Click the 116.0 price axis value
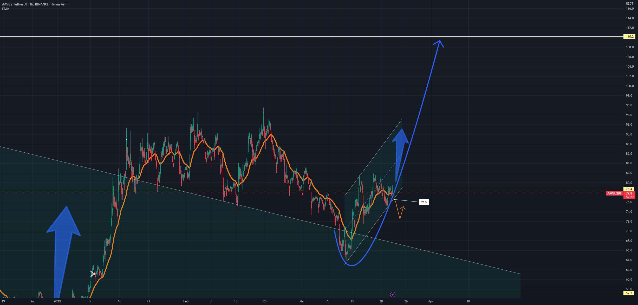 [x=630, y=9]
